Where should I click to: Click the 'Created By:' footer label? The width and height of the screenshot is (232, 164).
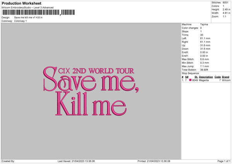[8, 161]
